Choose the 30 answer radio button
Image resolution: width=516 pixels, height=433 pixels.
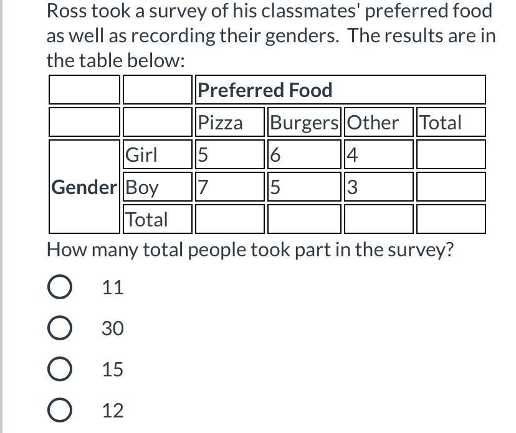point(60,328)
